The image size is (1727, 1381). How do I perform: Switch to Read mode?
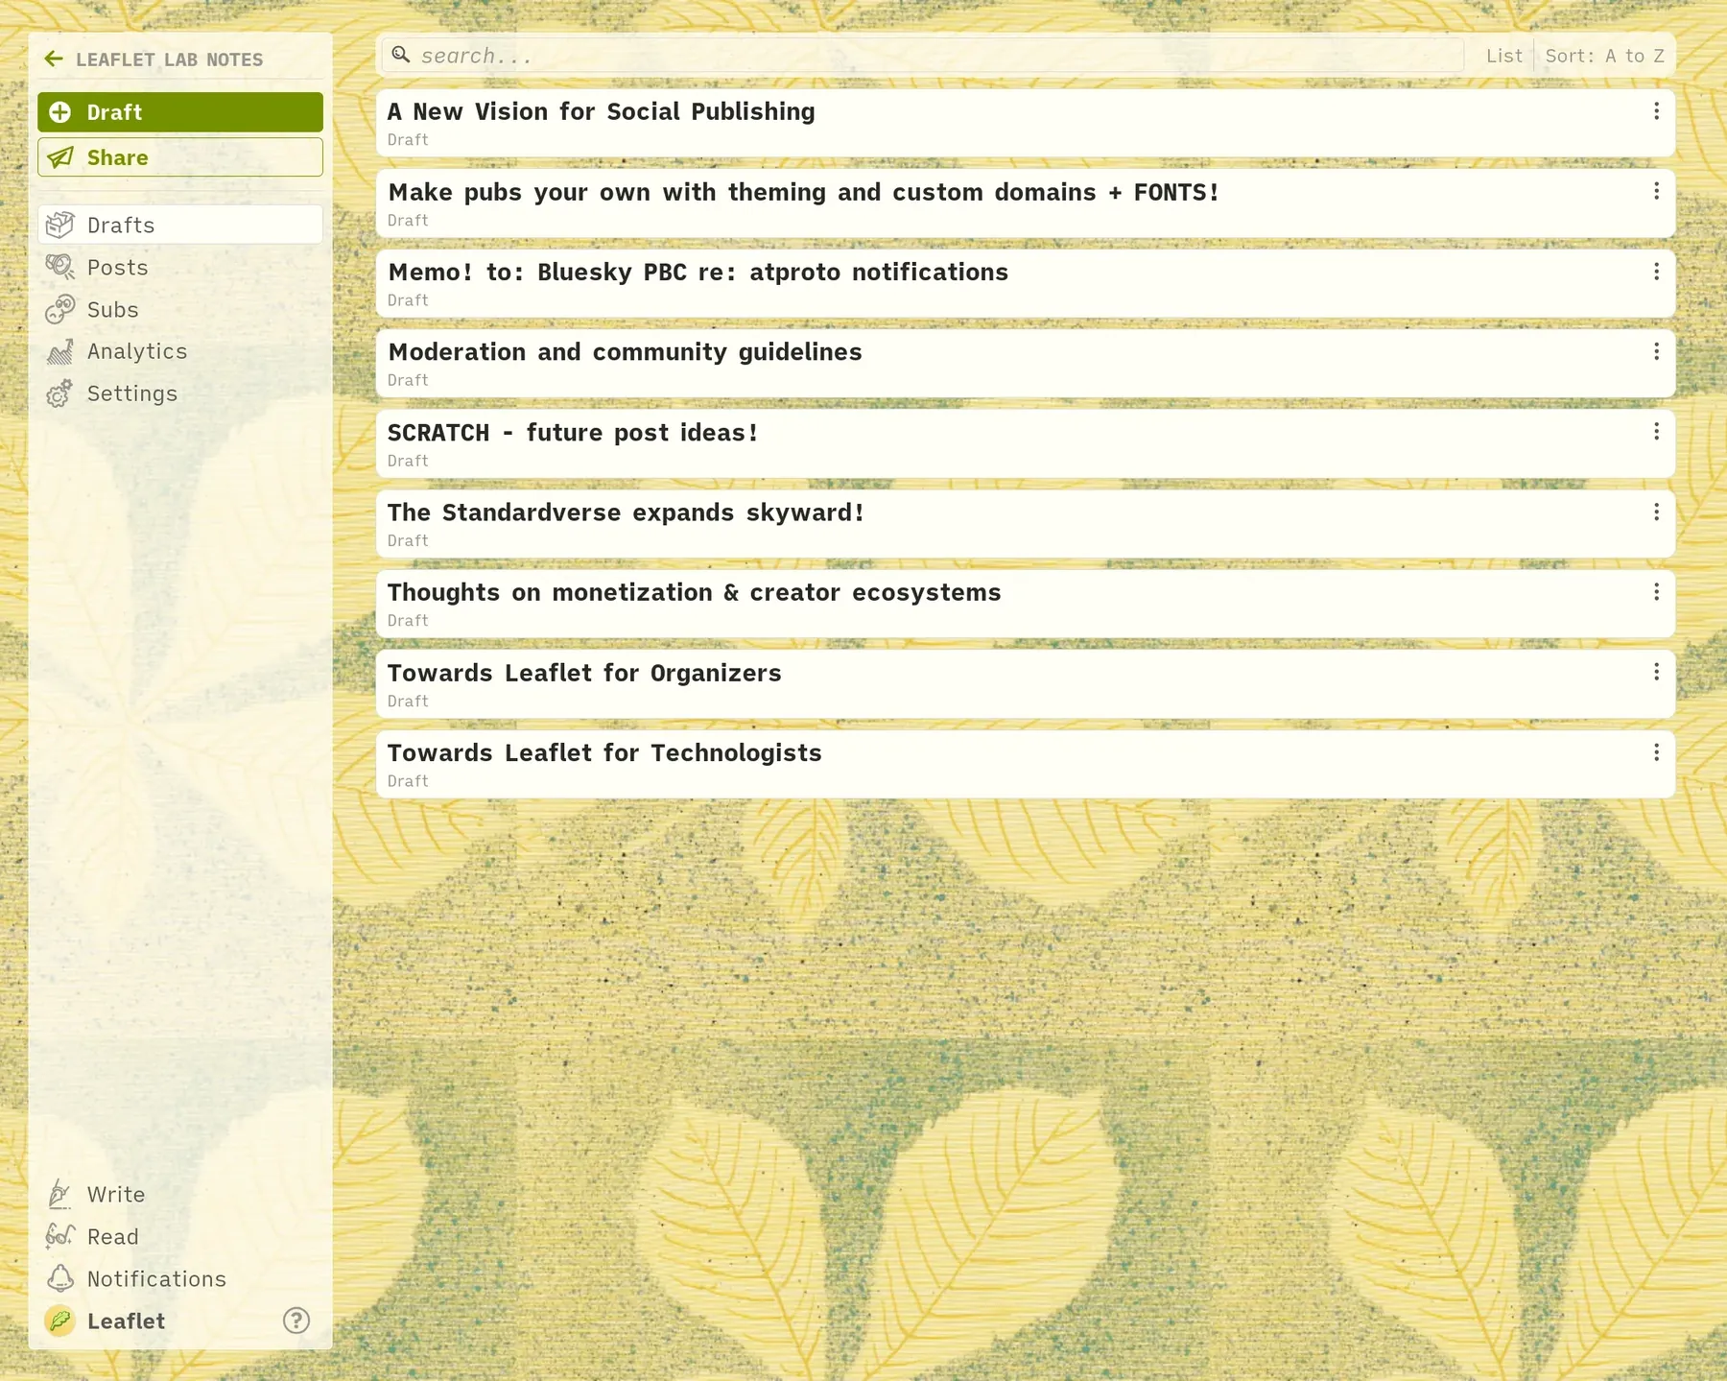180,1236
